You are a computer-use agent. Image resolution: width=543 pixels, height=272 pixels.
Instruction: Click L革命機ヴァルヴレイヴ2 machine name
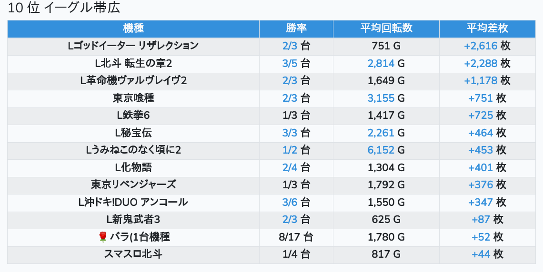coord(133,81)
